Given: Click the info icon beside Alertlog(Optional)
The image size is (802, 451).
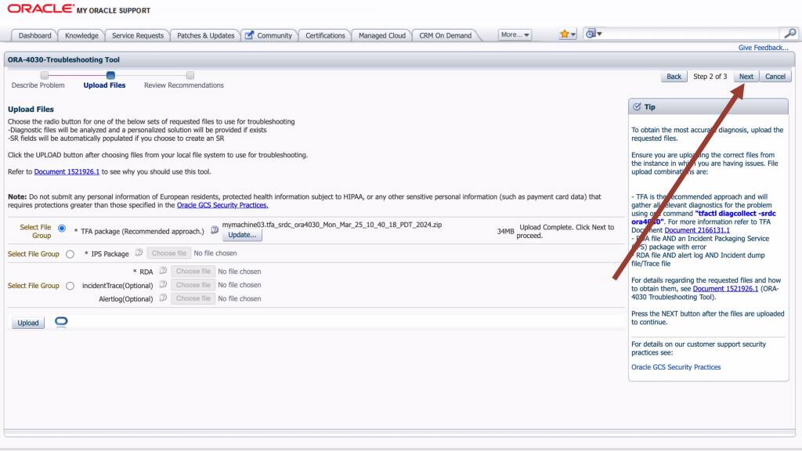Looking at the screenshot, I should (x=162, y=298).
